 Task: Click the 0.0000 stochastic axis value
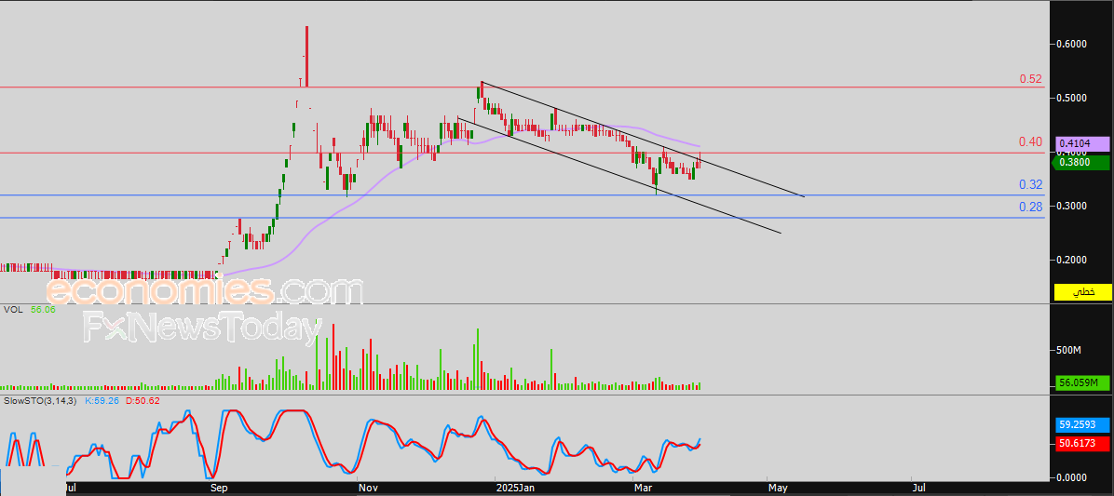point(1073,477)
